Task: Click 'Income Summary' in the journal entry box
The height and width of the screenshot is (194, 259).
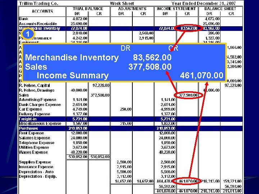Action: tap(73, 76)
